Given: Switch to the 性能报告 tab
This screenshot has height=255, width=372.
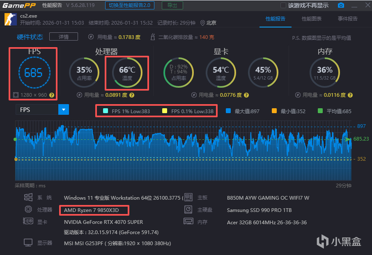Looking at the screenshot, I should click(x=276, y=19).
